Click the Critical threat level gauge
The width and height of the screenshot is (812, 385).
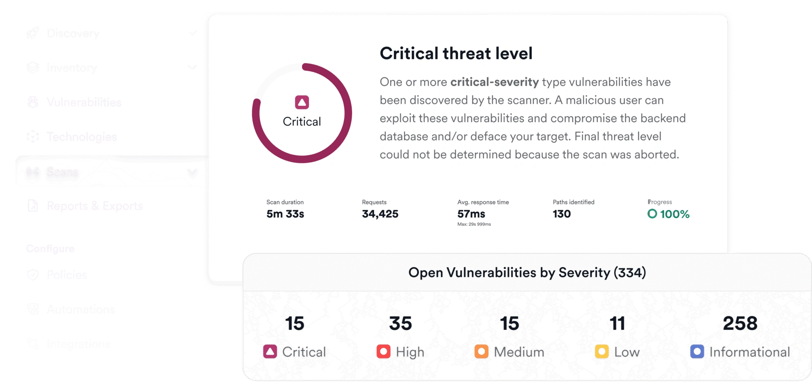302,113
